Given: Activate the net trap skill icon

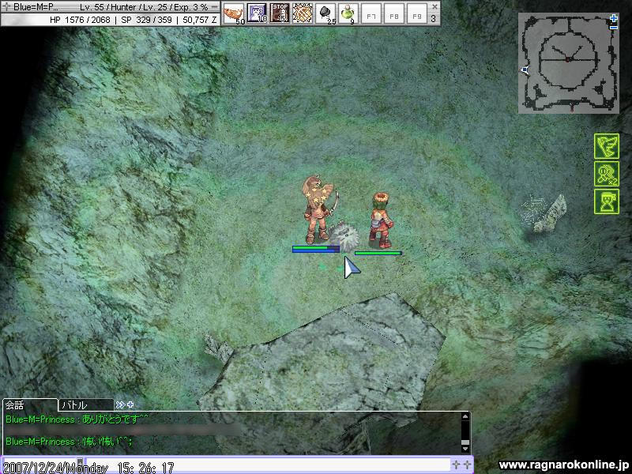Looking at the screenshot, I should pyautogui.click(x=303, y=13).
